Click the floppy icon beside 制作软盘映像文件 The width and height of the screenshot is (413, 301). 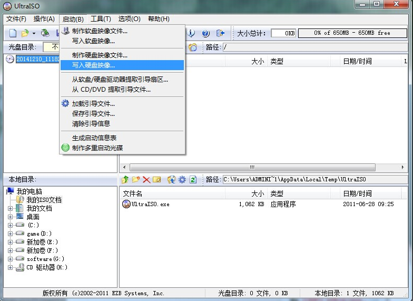point(65,31)
